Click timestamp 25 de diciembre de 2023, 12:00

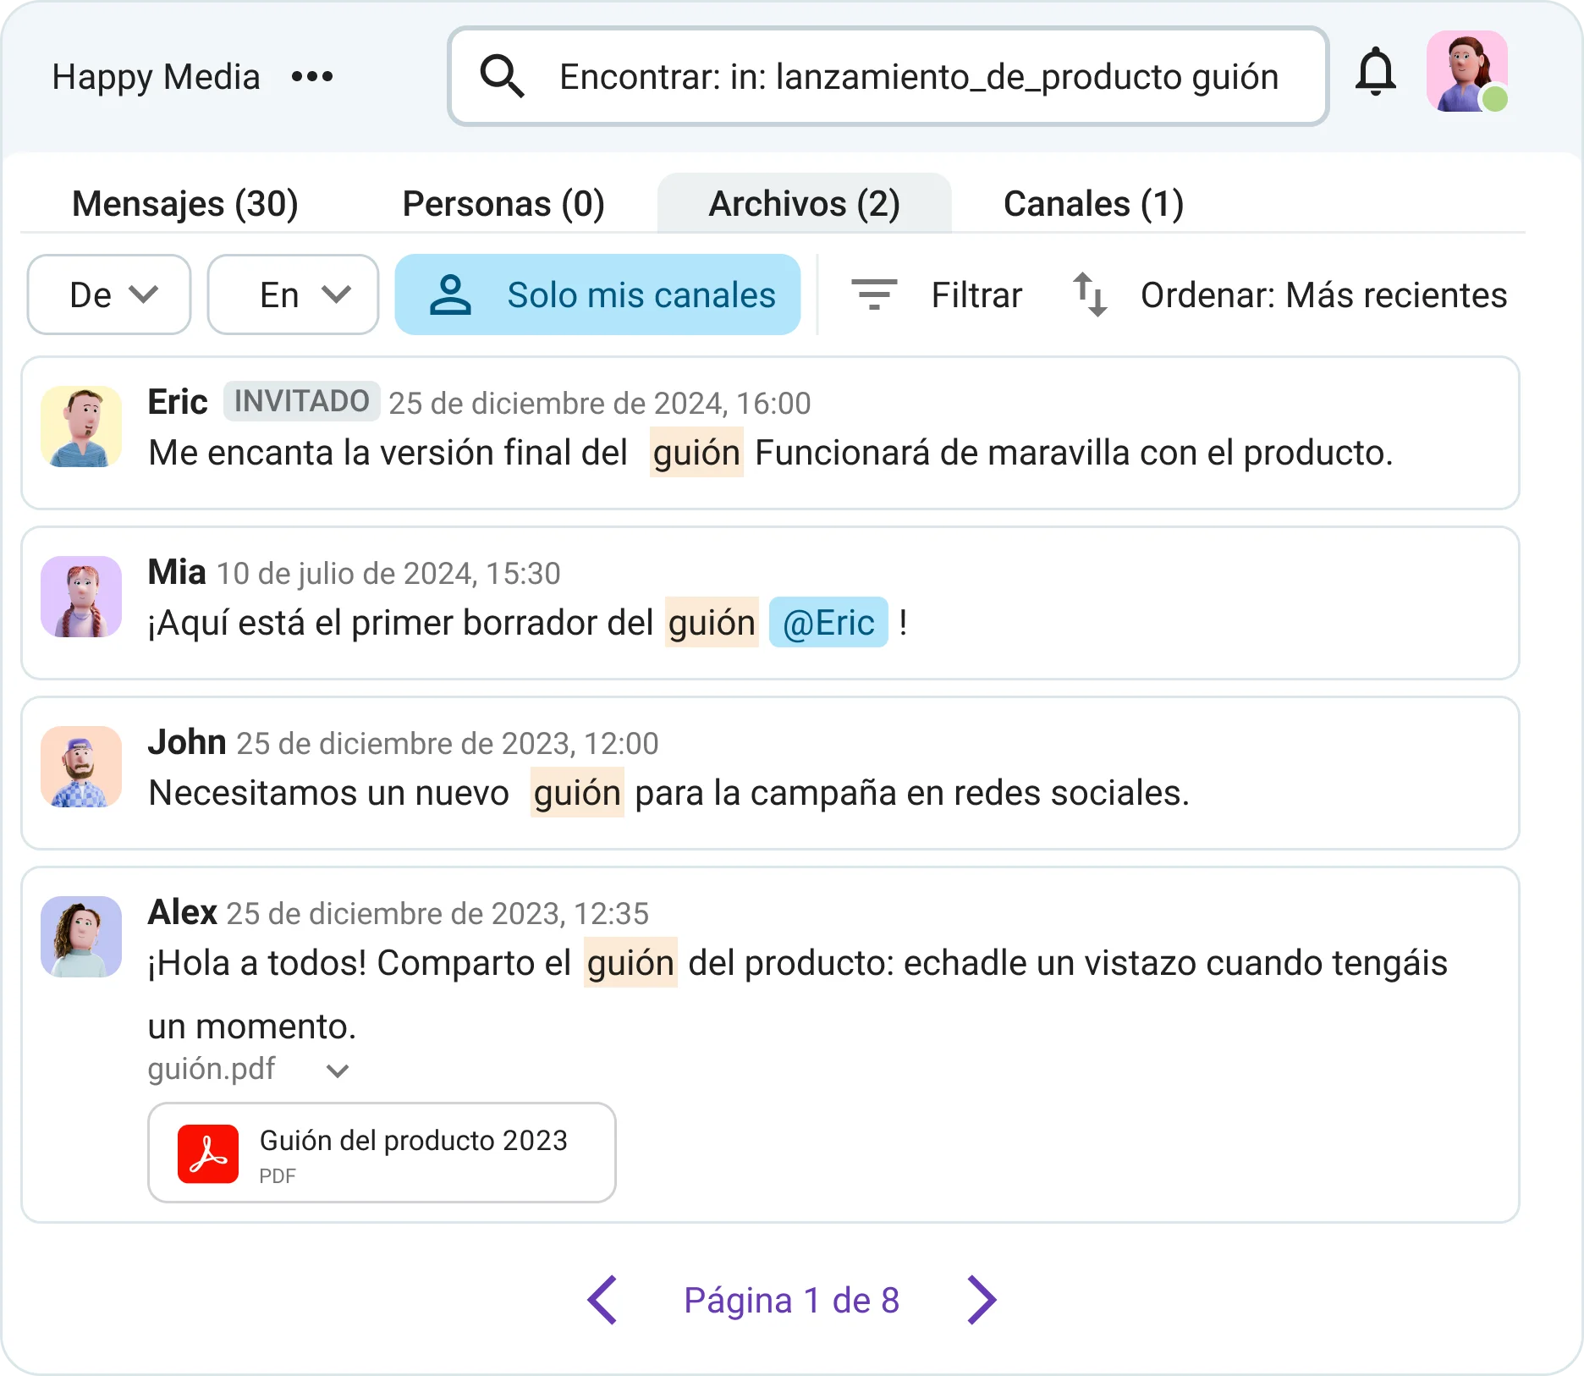click(x=448, y=744)
